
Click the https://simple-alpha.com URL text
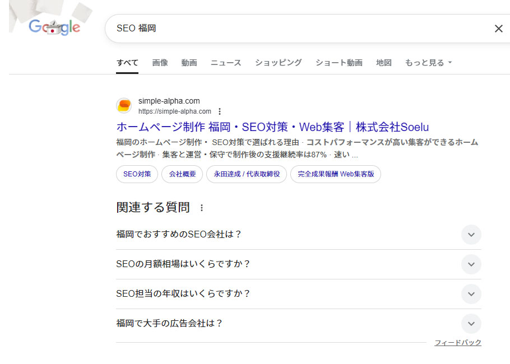pos(175,111)
